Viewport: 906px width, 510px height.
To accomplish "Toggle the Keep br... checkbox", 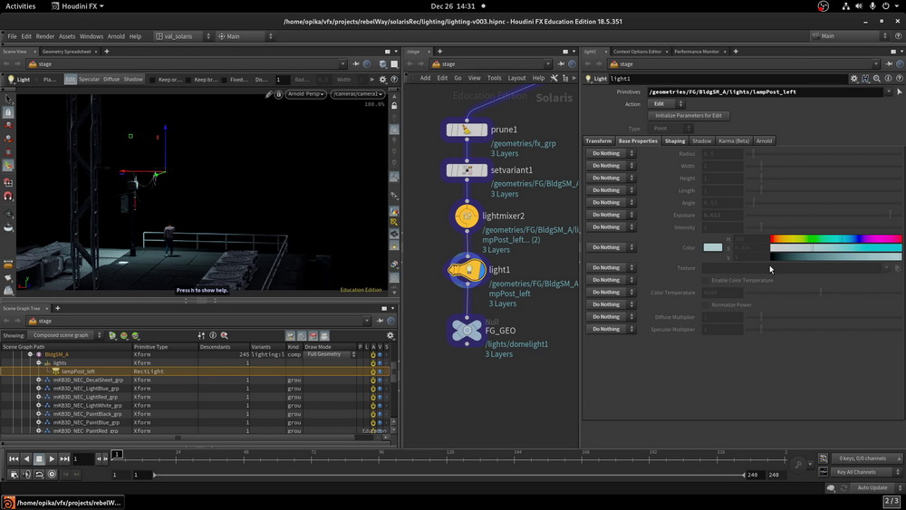I will tap(188, 80).
